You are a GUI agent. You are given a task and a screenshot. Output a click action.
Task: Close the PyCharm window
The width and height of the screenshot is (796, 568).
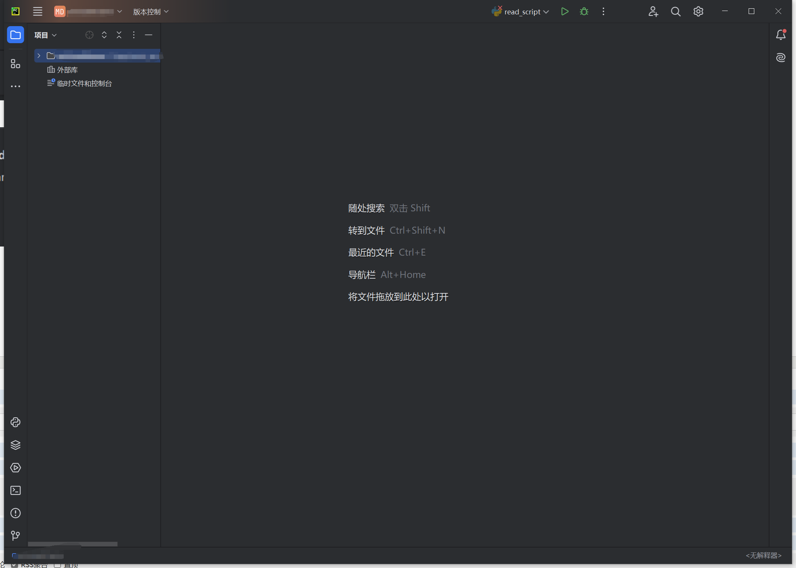click(778, 11)
